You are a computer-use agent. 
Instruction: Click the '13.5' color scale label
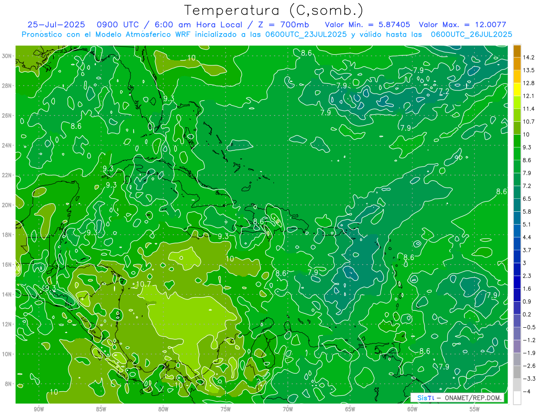tap(529, 70)
